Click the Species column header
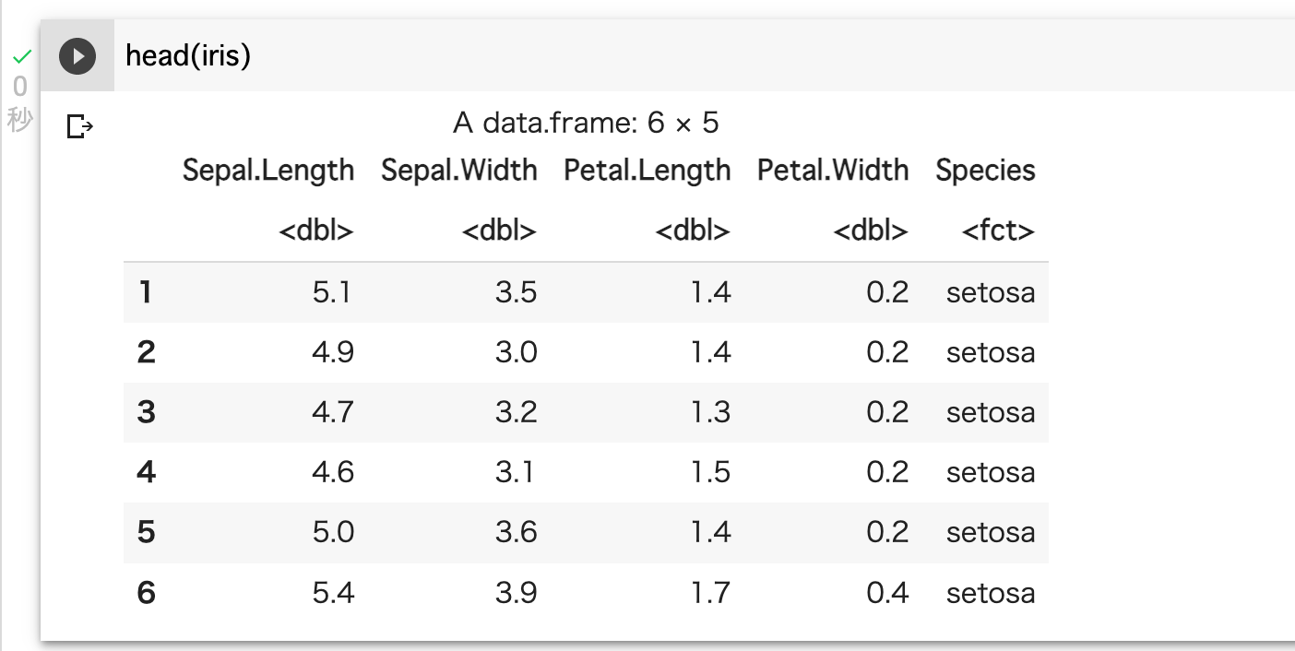1295x651 pixels. point(985,171)
